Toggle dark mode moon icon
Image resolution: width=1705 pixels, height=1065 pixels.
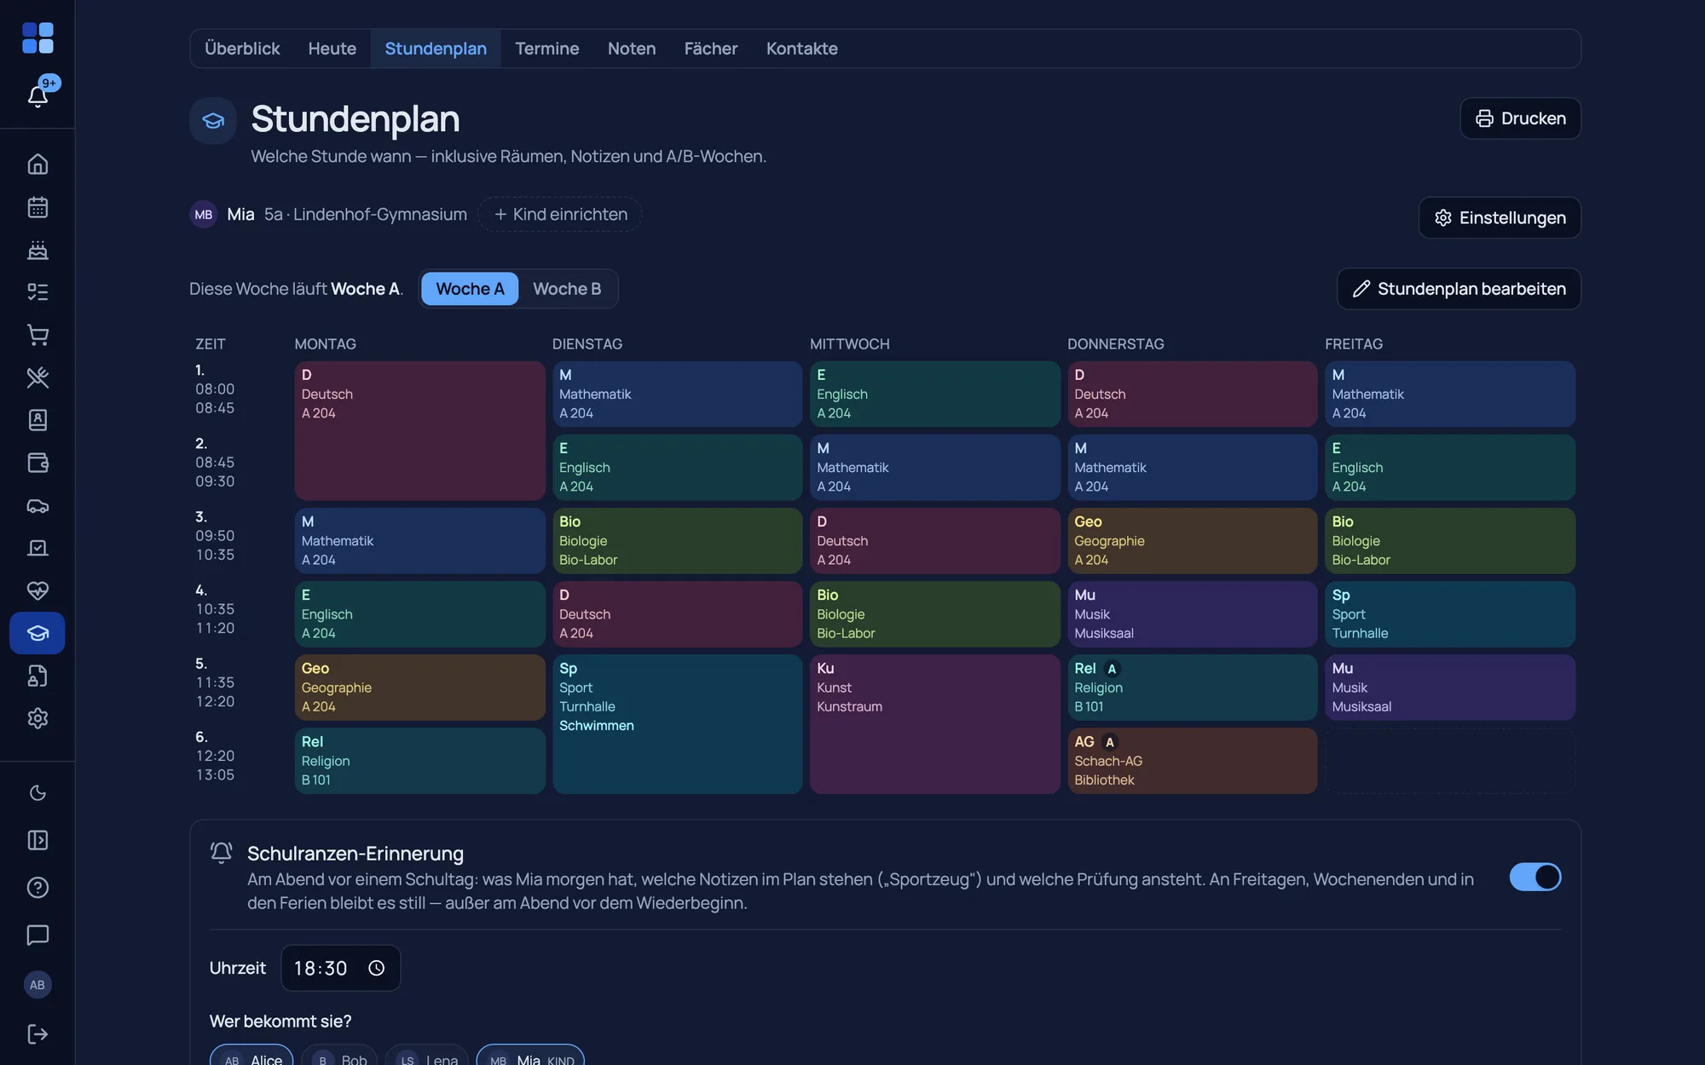coord(38,793)
